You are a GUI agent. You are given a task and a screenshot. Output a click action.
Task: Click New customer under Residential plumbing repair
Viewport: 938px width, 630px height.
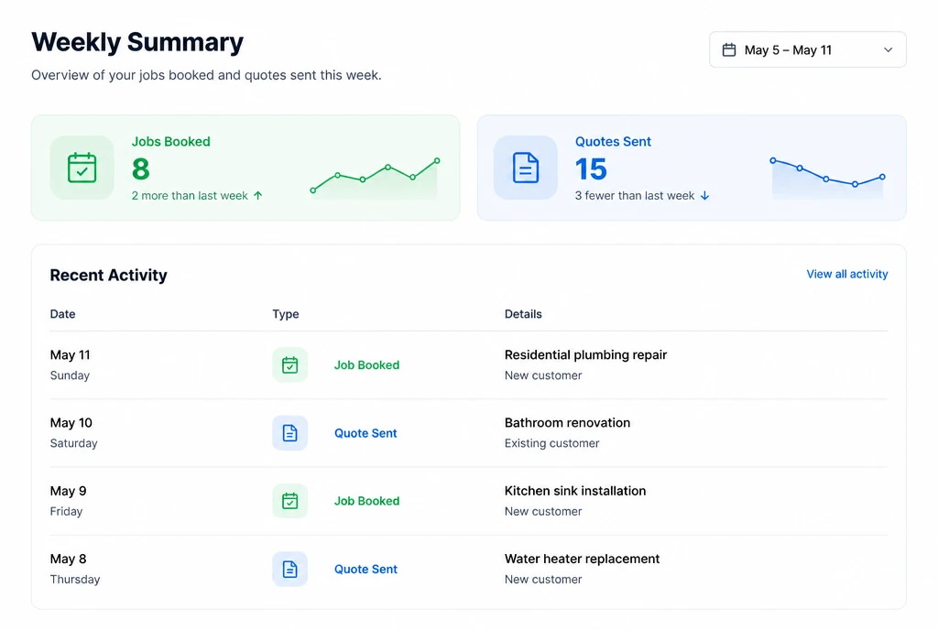(543, 375)
